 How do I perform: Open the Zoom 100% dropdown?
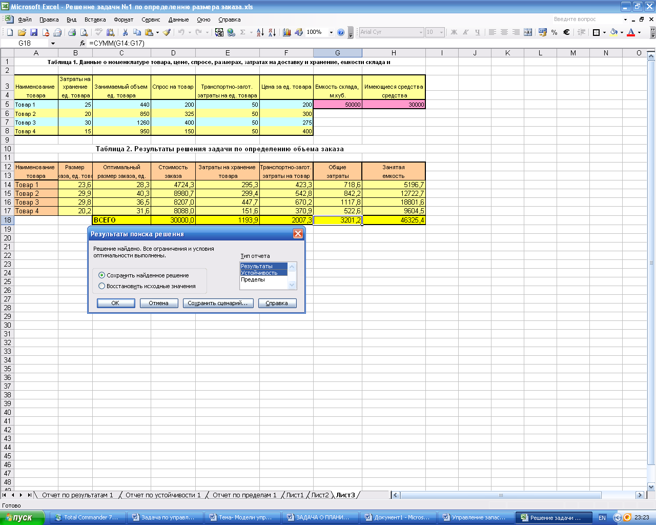tap(331, 32)
